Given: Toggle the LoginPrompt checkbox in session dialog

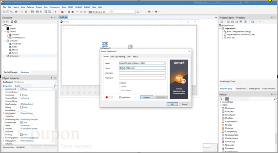Looking at the screenshot, I should click(120, 97).
